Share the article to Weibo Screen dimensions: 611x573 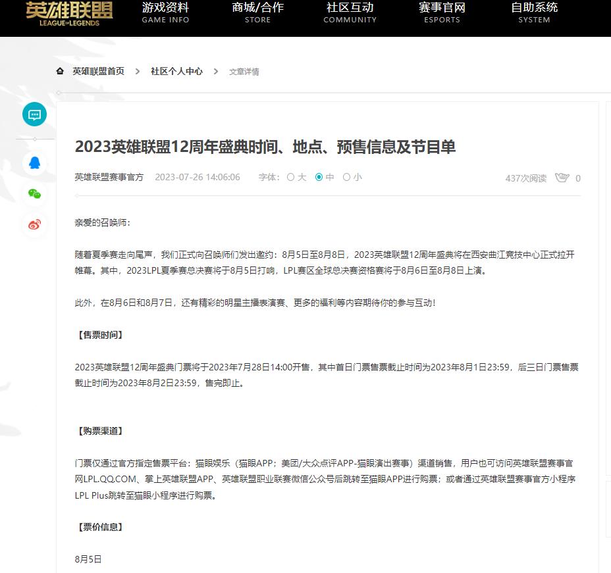(x=34, y=224)
